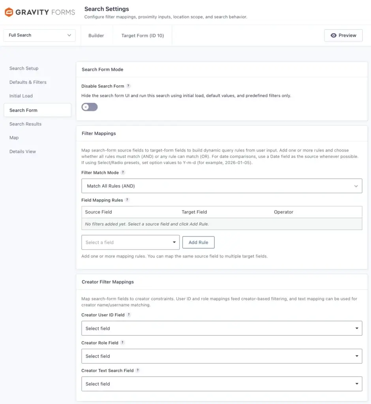Open help tooltip for Field Mapping Rules
Viewport: 371px width, 404px height.
pos(127,200)
